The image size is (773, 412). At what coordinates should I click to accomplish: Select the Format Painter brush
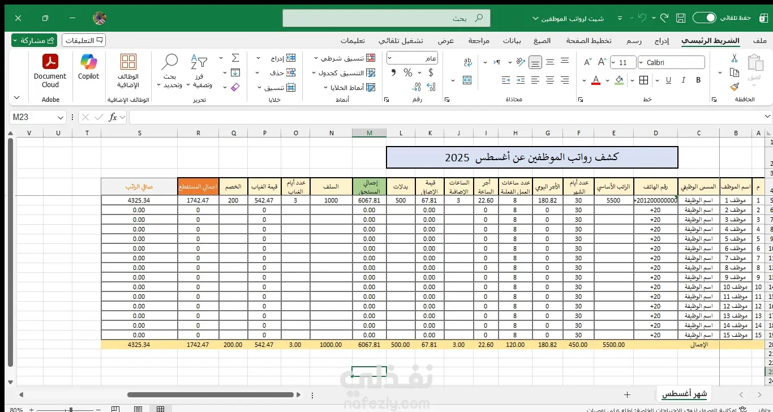tap(735, 87)
